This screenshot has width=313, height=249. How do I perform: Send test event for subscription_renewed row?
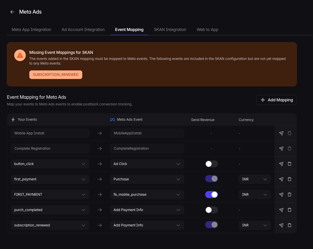click(281, 225)
